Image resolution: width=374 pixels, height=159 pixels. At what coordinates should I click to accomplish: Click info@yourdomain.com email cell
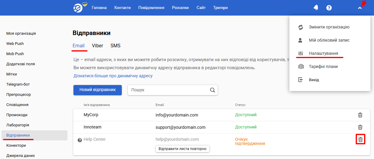click(x=177, y=115)
